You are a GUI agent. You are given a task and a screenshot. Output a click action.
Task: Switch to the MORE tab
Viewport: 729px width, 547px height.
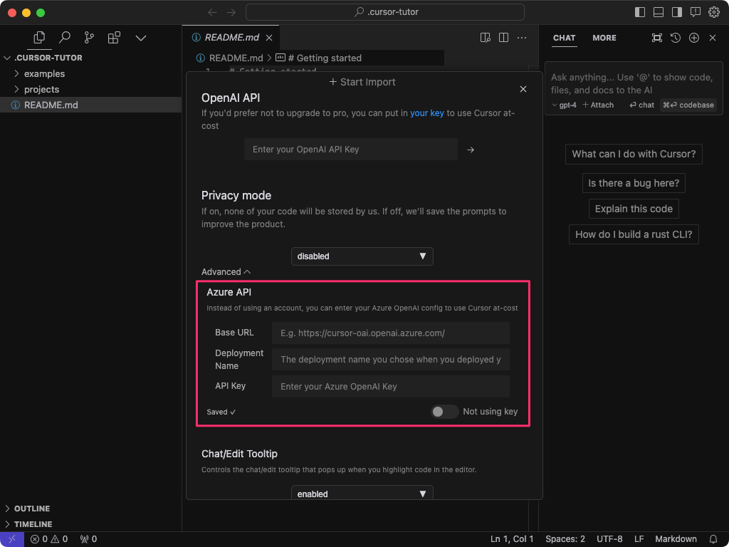(604, 38)
